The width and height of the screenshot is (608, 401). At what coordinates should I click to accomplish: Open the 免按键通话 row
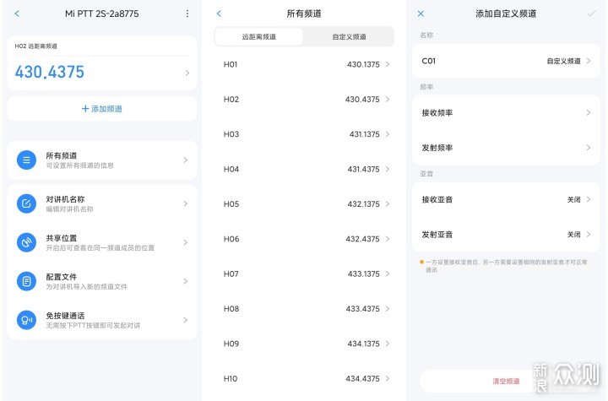[x=102, y=320]
